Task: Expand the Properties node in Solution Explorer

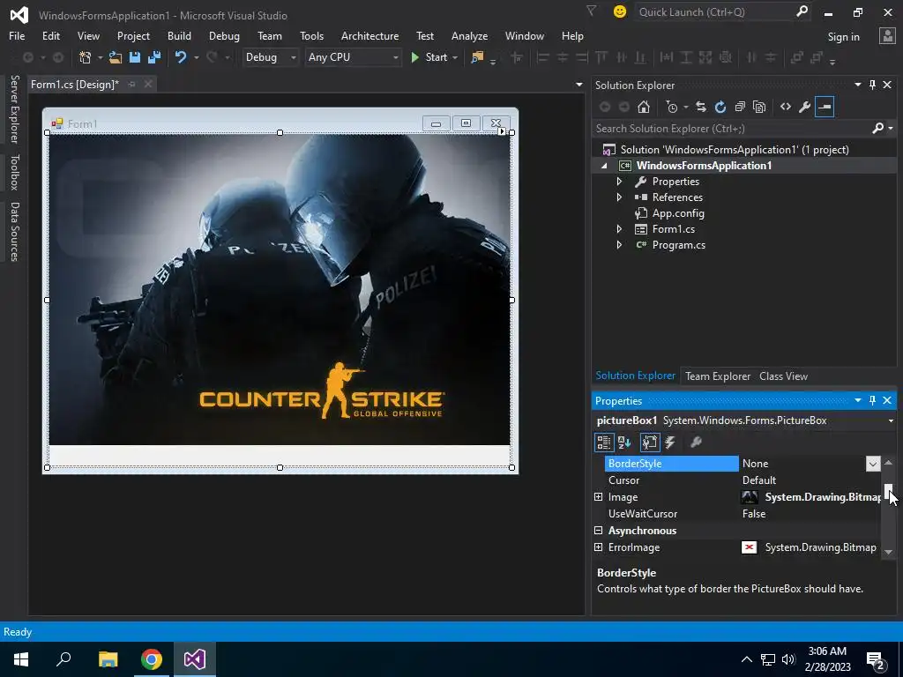Action: coord(619,182)
